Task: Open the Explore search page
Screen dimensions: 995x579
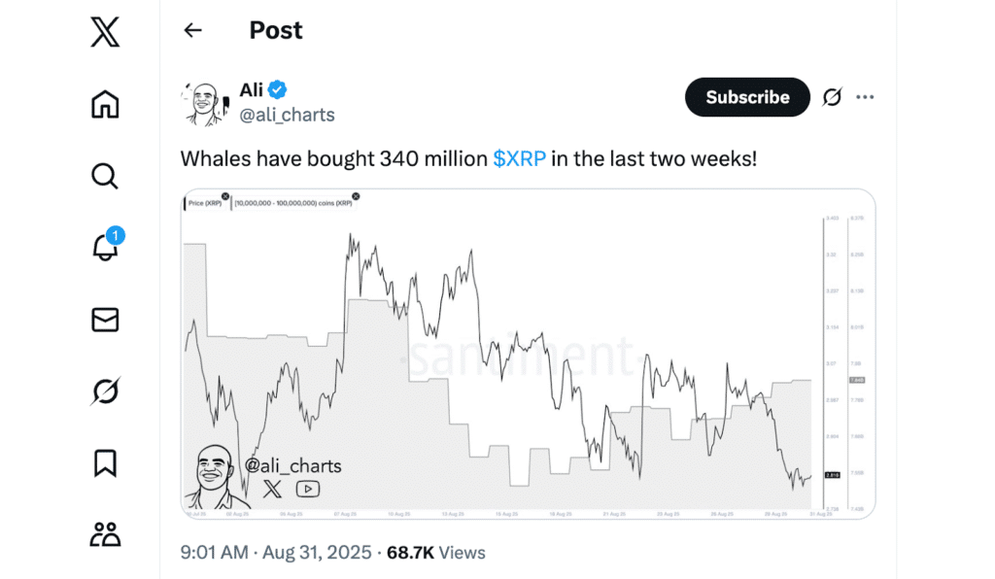Action: [x=105, y=176]
